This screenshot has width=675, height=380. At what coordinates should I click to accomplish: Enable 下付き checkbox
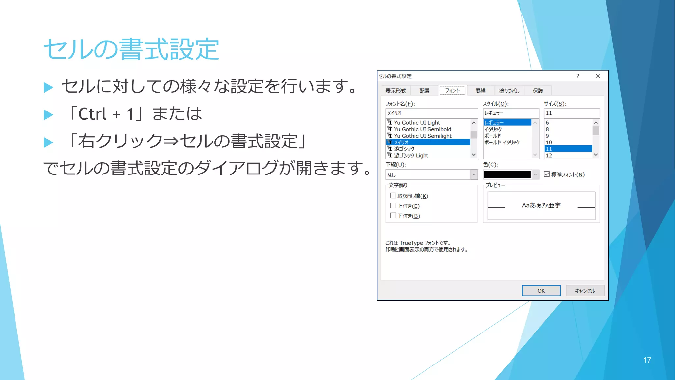click(x=393, y=216)
